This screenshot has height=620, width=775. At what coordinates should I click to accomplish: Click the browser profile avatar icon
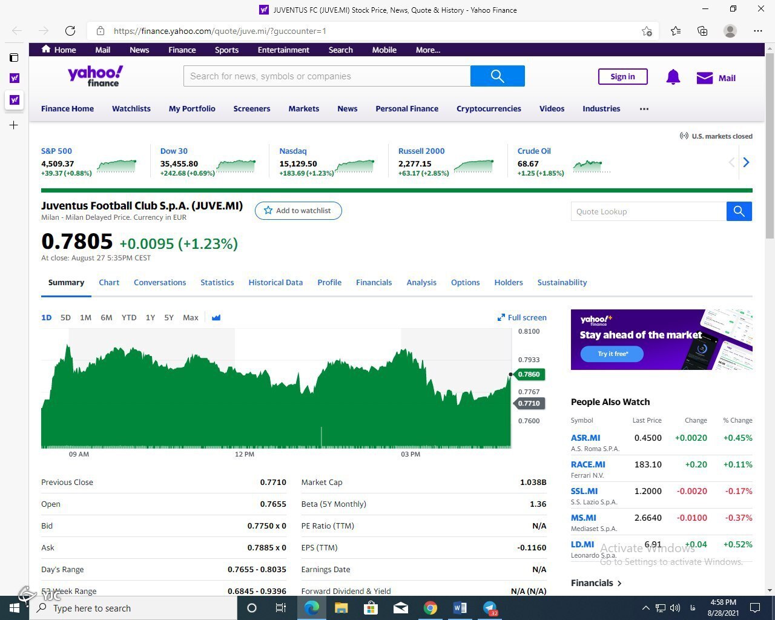tap(730, 31)
